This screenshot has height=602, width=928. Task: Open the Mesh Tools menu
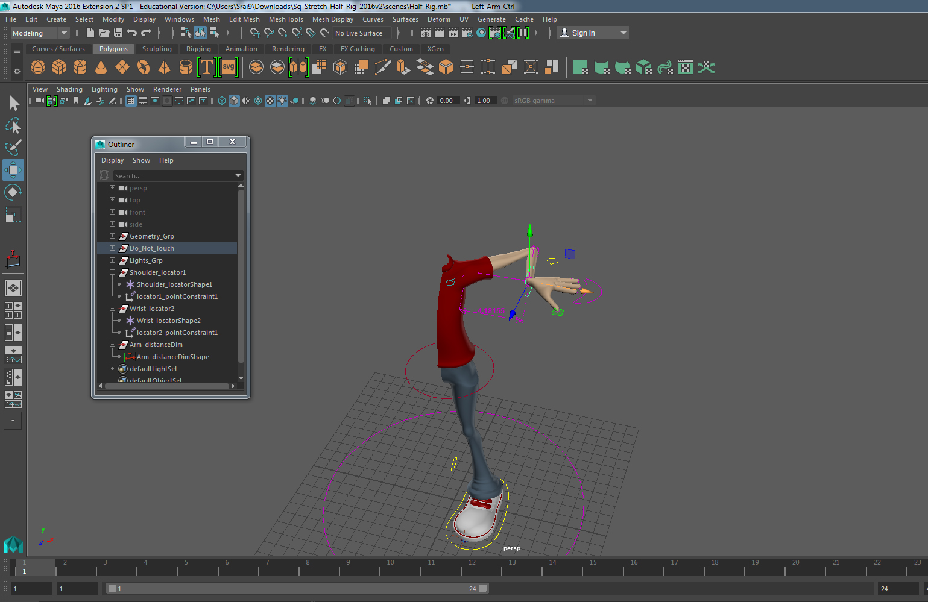(x=286, y=19)
